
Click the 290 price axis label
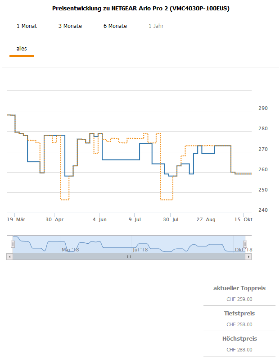click(263, 109)
